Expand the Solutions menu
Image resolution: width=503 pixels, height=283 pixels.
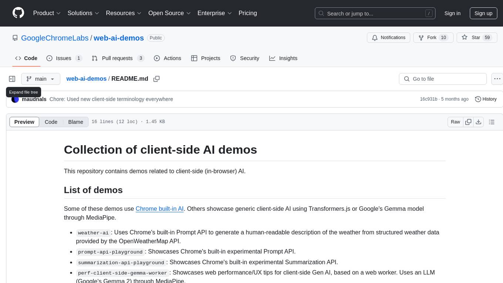click(x=84, y=13)
